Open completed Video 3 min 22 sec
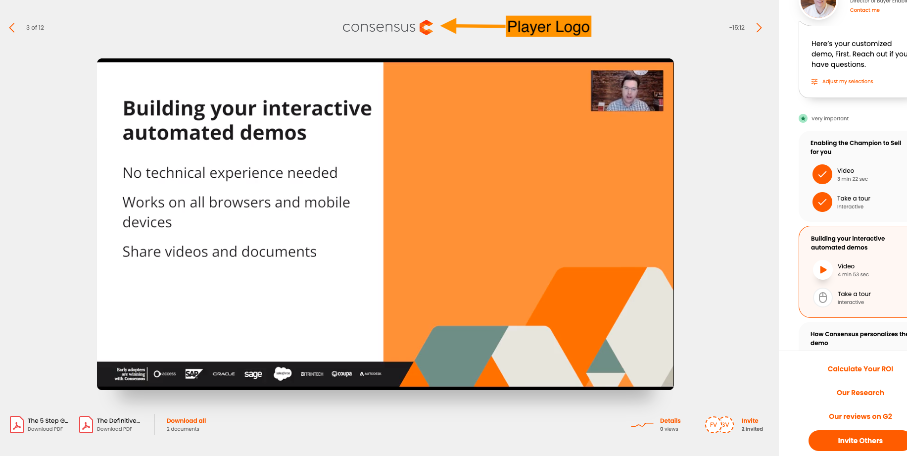Screen dimensions: 907x456 pos(822,174)
